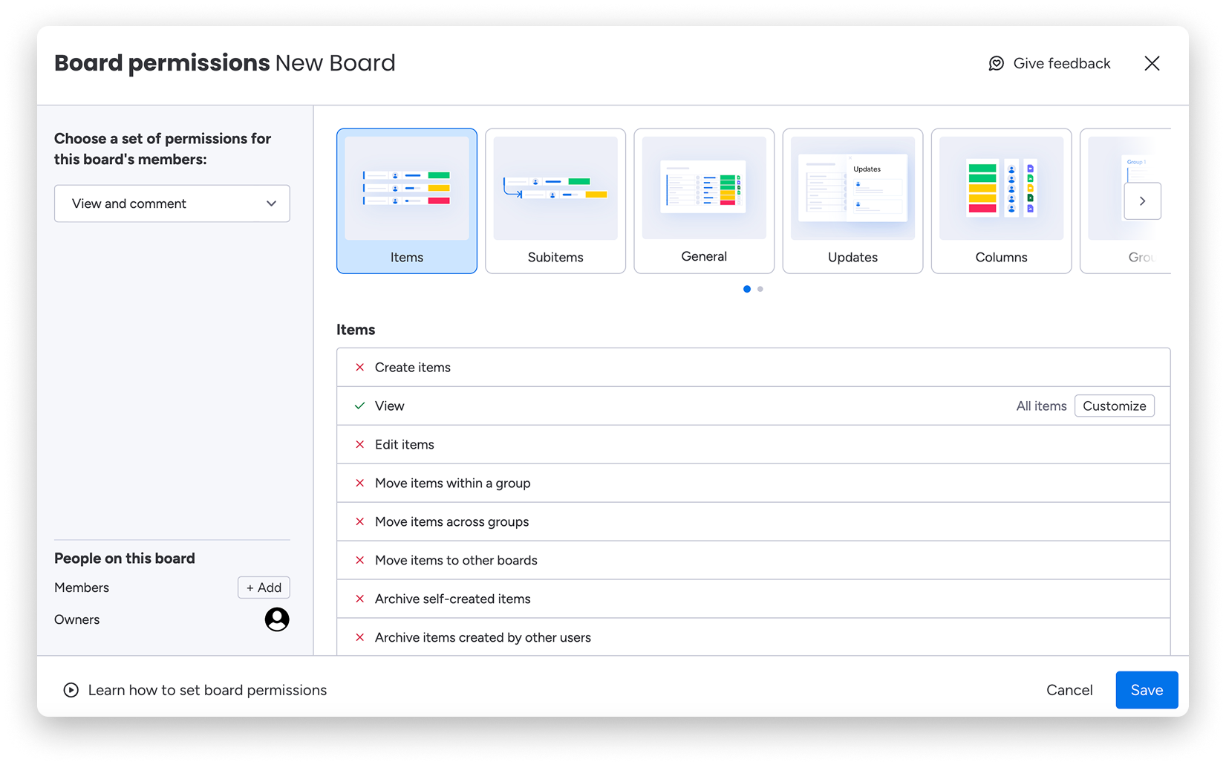
Task: Show next permission categories with right chevron
Action: click(1142, 201)
